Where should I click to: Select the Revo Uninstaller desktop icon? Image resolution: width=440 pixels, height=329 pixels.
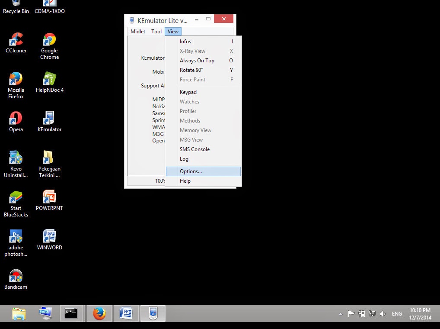click(x=16, y=164)
